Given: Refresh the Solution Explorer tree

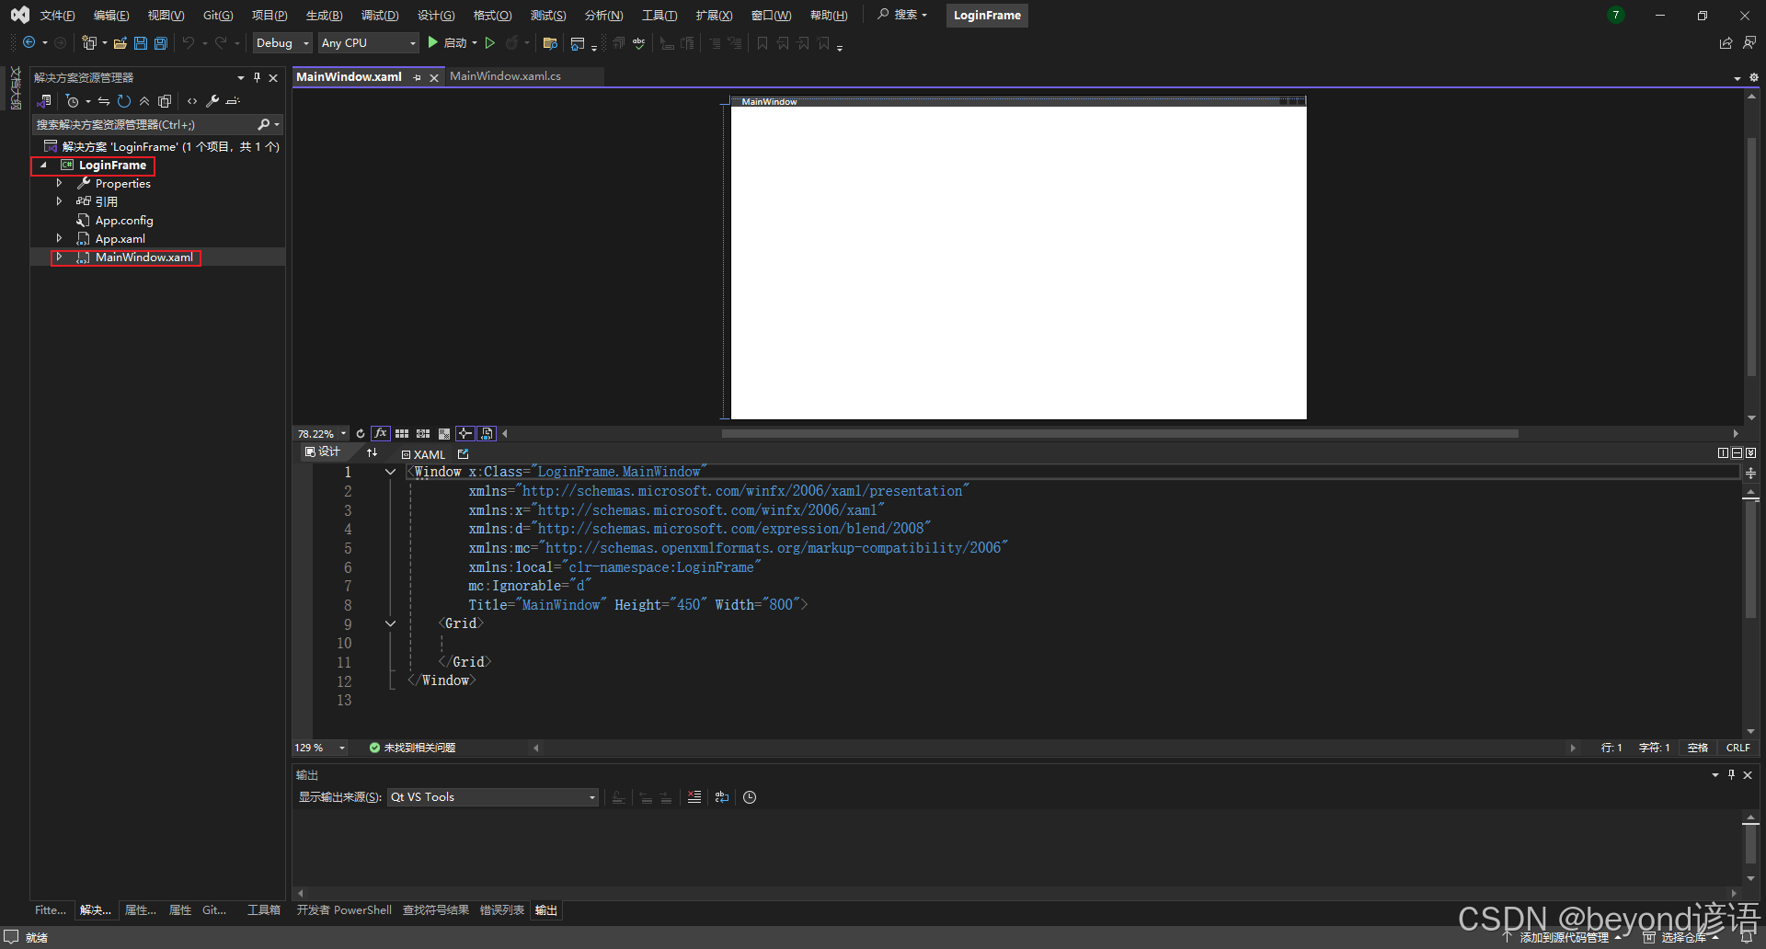Looking at the screenshot, I should click(x=124, y=101).
